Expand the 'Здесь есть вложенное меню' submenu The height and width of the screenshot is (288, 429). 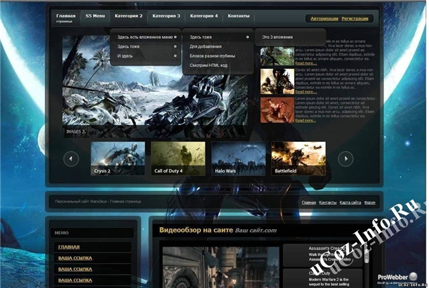pos(146,37)
